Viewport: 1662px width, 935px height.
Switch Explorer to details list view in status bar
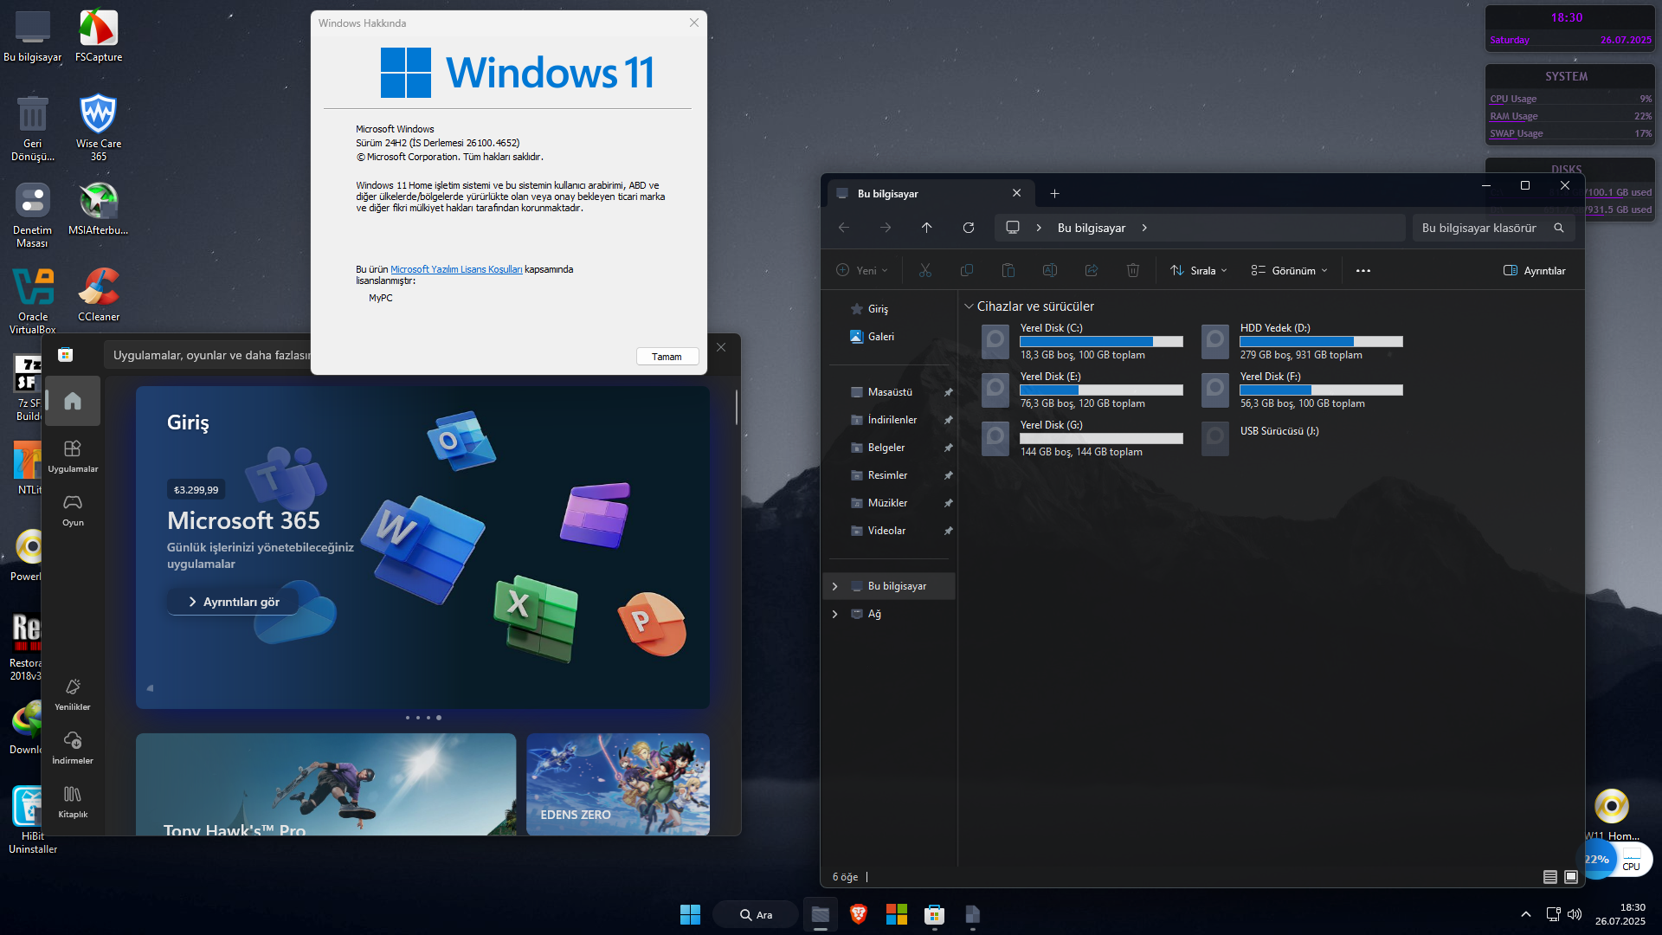tap(1550, 877)
